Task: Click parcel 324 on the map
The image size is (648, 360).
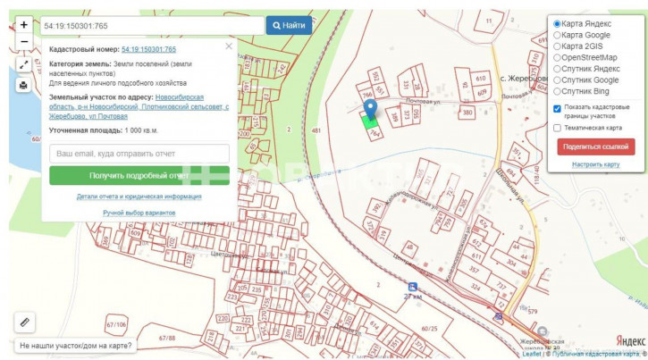Action: click(x=475, y=287)
